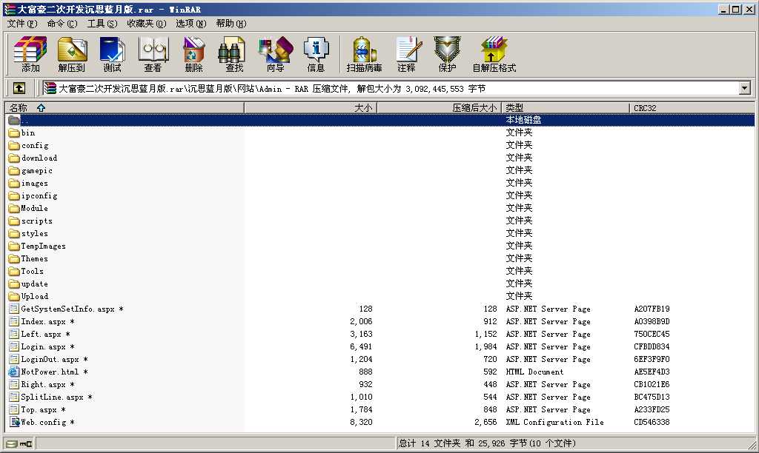Go up one level with arrow button

click(19, 88)
